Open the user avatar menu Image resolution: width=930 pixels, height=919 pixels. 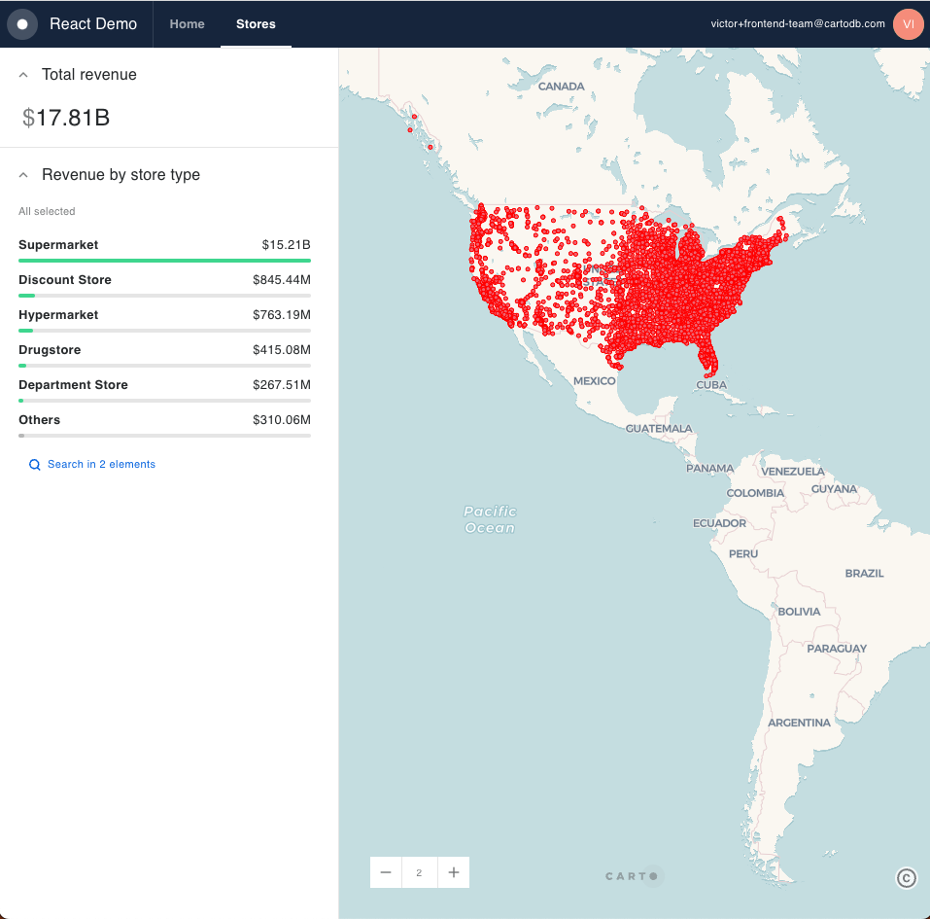click(908, 24)
